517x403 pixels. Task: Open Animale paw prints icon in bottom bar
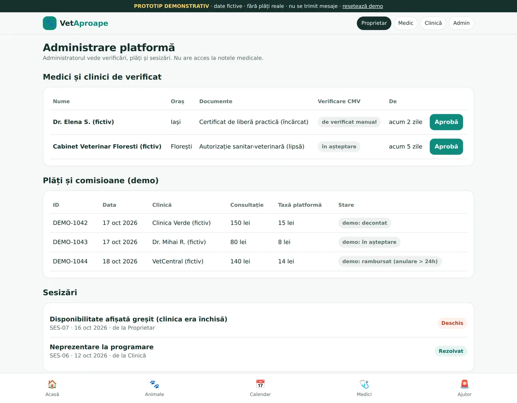click(154, 384)
